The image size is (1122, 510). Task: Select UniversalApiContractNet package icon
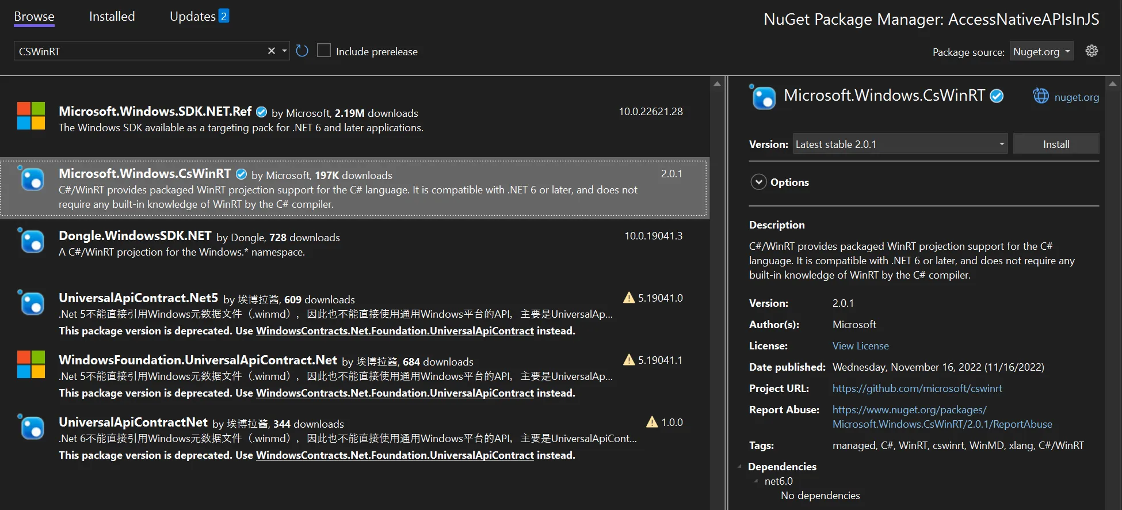pyautogui.click(x=31, y=427)
